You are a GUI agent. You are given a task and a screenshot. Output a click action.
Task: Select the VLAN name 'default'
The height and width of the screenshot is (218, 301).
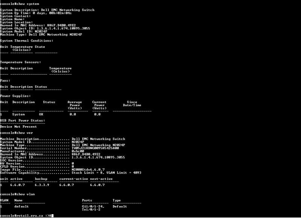(21, 207)
